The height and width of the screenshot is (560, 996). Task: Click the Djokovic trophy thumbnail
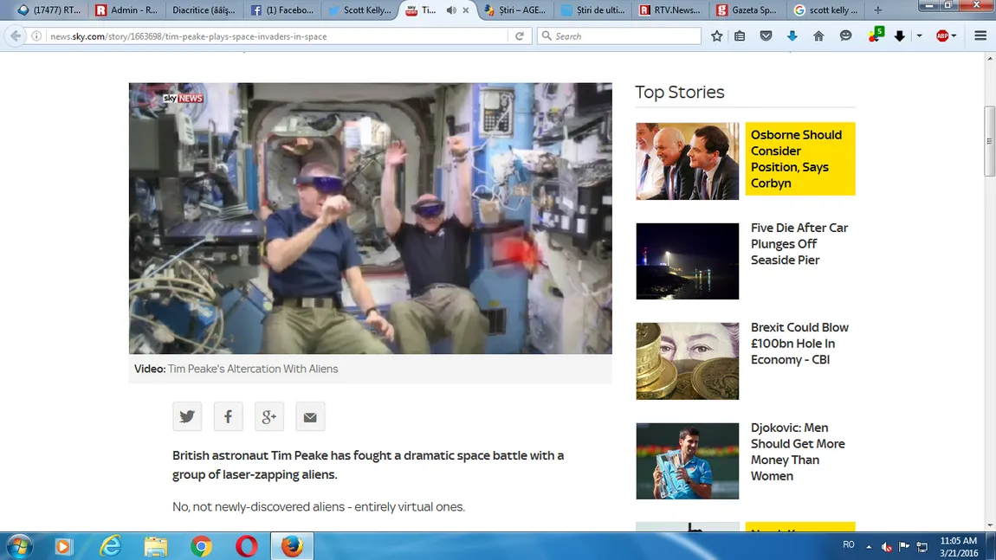click(688, 461)
